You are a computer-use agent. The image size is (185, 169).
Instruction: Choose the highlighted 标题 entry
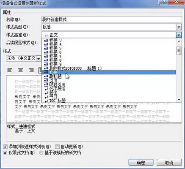[109, 72]
